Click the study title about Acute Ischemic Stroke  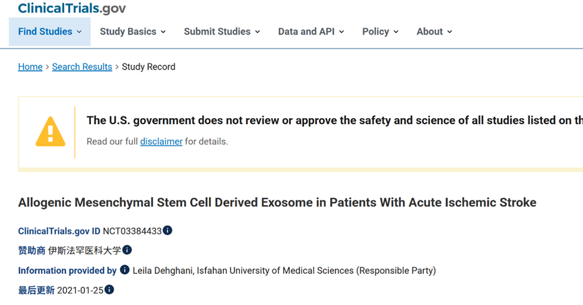(278, 202)
